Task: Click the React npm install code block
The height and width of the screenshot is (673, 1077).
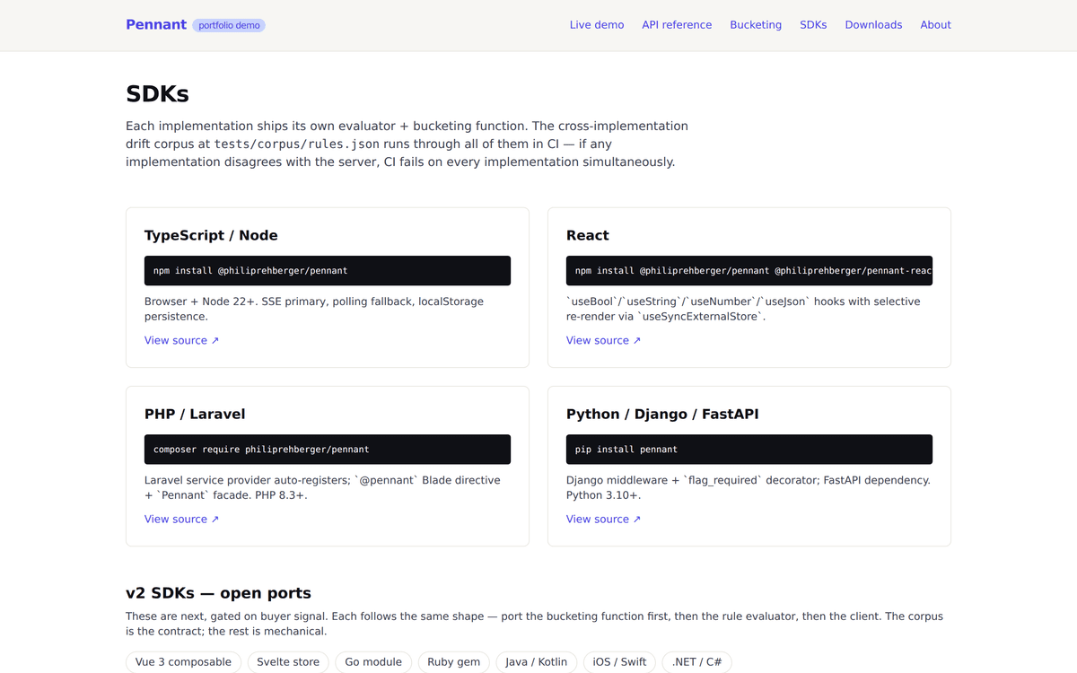Action: [749, 270]
